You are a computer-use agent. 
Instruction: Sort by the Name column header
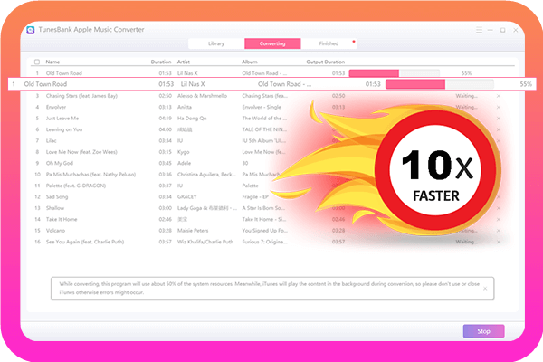point(52,62)
